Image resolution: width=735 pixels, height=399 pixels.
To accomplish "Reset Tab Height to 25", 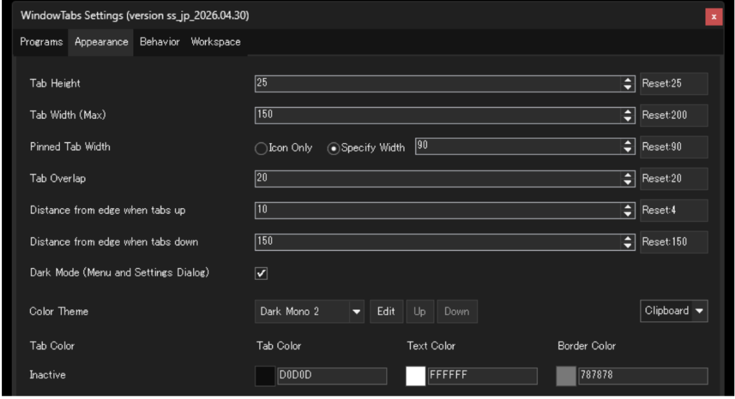I will 674,84.
